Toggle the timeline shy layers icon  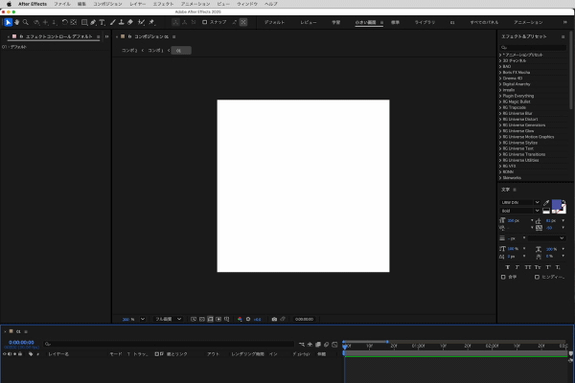tap(310, 345)
